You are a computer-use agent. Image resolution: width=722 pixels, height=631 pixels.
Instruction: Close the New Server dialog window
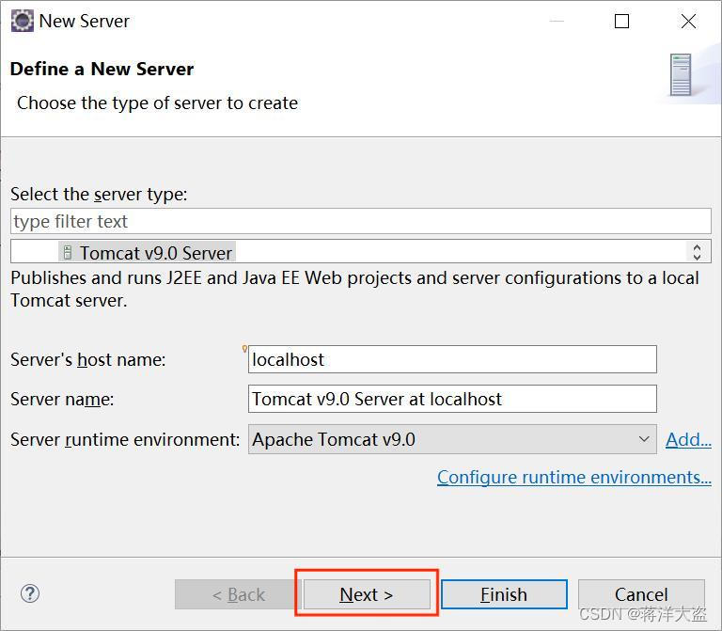[x=688, y=21]
